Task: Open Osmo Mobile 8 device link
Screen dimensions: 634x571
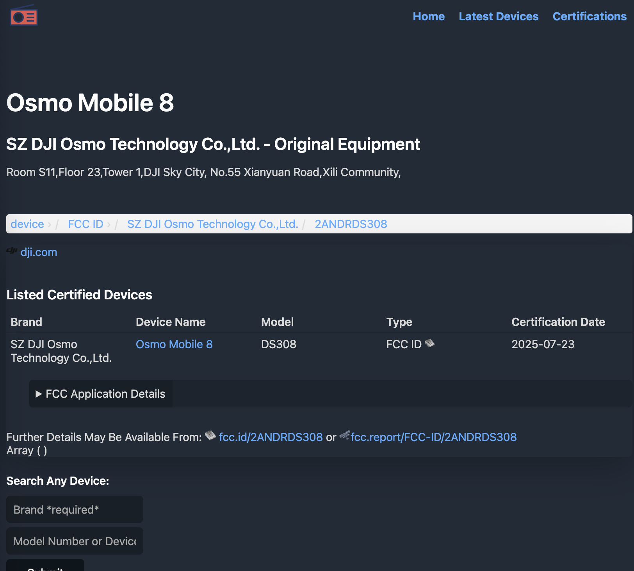Action: 174,344
